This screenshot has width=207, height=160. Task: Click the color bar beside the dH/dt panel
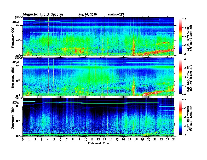click(180, 36)
